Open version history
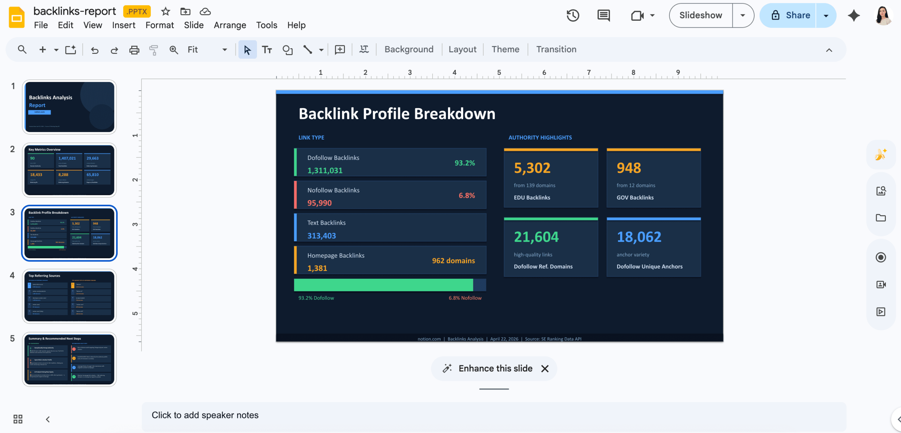This screenshot has height=433, width=901. tap(573, 15)
